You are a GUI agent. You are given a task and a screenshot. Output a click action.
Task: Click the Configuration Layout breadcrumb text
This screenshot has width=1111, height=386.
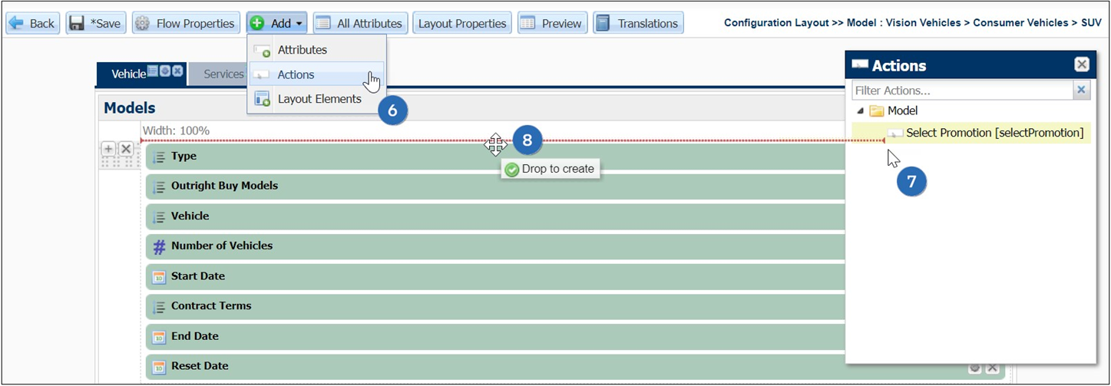[x=775, y=23]
